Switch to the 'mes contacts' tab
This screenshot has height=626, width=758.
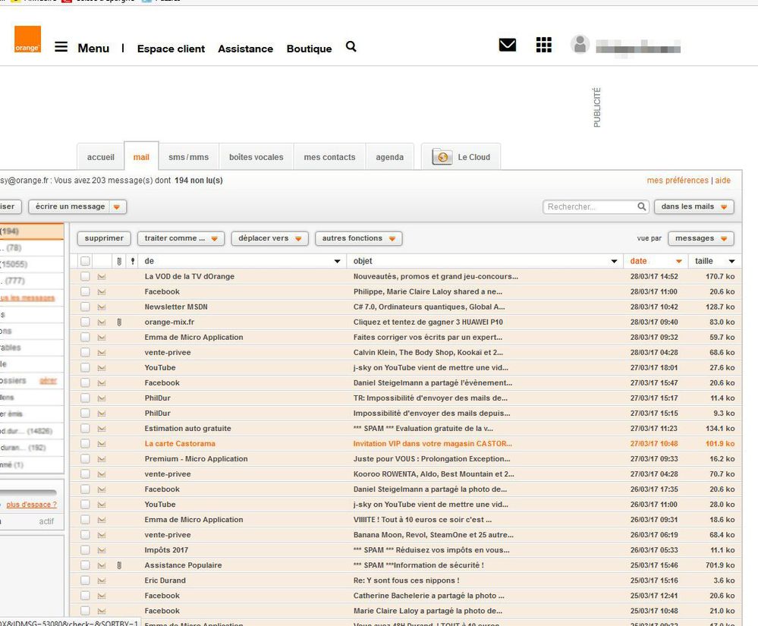point(329,157)
